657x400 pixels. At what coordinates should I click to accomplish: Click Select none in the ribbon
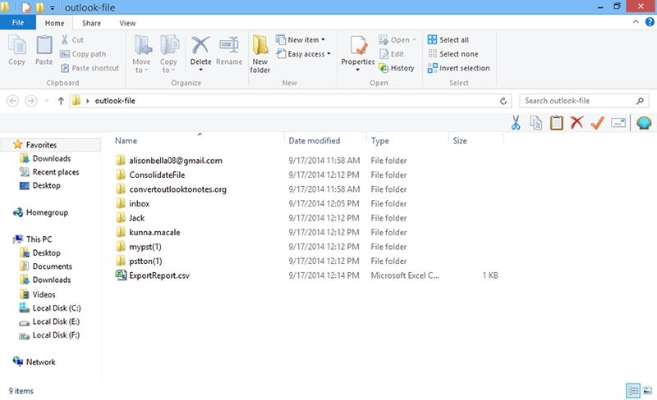pyautogui.click(x=453, y=54)
